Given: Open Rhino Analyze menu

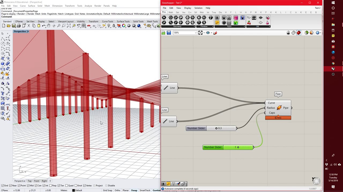Looking at the screenshot, I should pos(88,6).
